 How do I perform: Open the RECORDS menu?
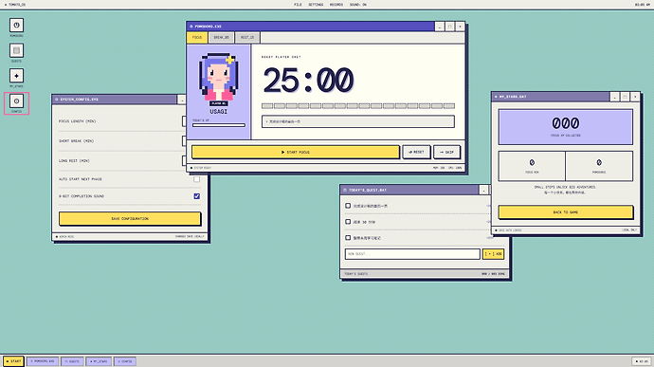tap(336, 5)
